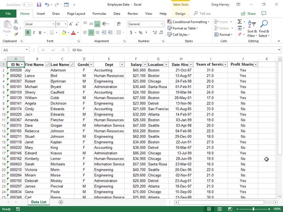Decrease font size with smaller A icon
Image resolution: width=283 pixels, height=212 pixels.
coord(77,24)
